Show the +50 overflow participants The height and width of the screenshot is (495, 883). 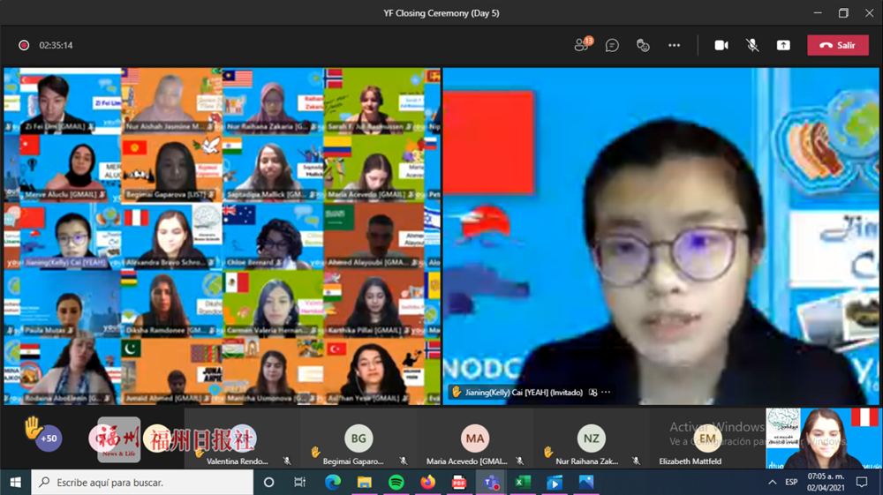pos(48,438)
